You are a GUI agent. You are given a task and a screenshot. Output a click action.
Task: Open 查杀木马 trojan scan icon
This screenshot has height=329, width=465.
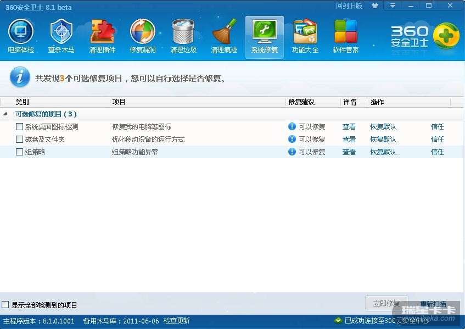[61, 36]
